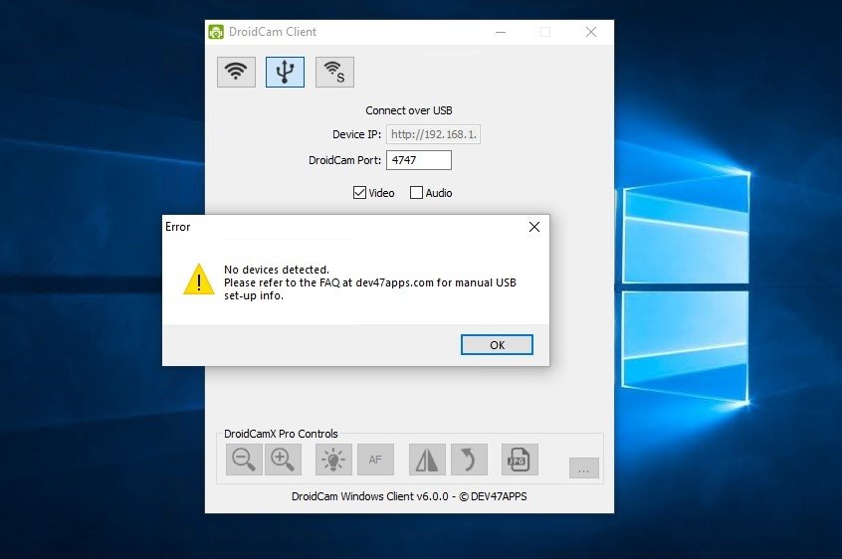842x559 pixels.
Task: Click the save JPG snapshot icon
Action: (x=520, y=460)
